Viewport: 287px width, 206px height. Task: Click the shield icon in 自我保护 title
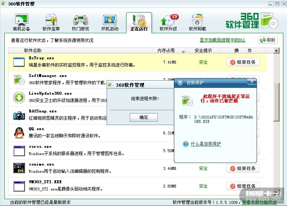180,83
